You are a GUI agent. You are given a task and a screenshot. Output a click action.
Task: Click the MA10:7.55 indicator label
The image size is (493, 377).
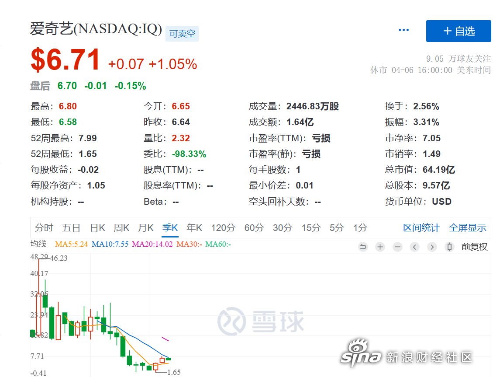pyautogui.click(x=110, y=244)
